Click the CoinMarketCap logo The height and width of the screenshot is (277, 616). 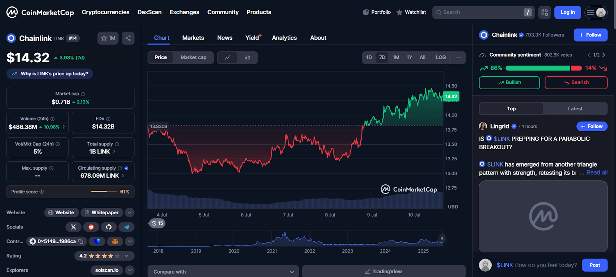point(40,12)
